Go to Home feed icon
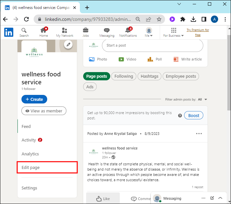Image resolution: width=231 pixels, height=204 pixels. [44, 32]
